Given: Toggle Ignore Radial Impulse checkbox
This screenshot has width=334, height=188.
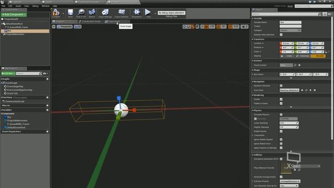Looking at the screenshot, I should pyautogui.click(x=281, y=139).
